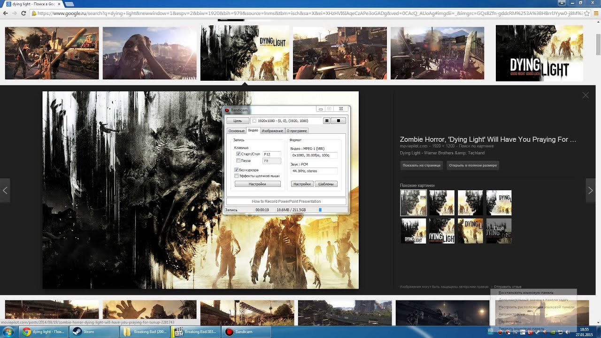Click the How to Record PowerPoint Presentation banner
This screenshot has height=338, width=601.
[286, 201]
